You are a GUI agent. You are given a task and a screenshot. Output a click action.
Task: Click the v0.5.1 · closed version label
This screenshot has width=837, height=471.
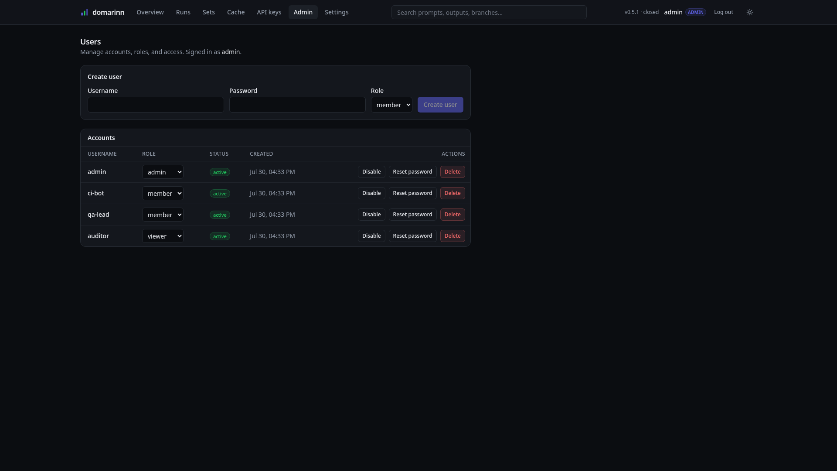coord(641,12)
